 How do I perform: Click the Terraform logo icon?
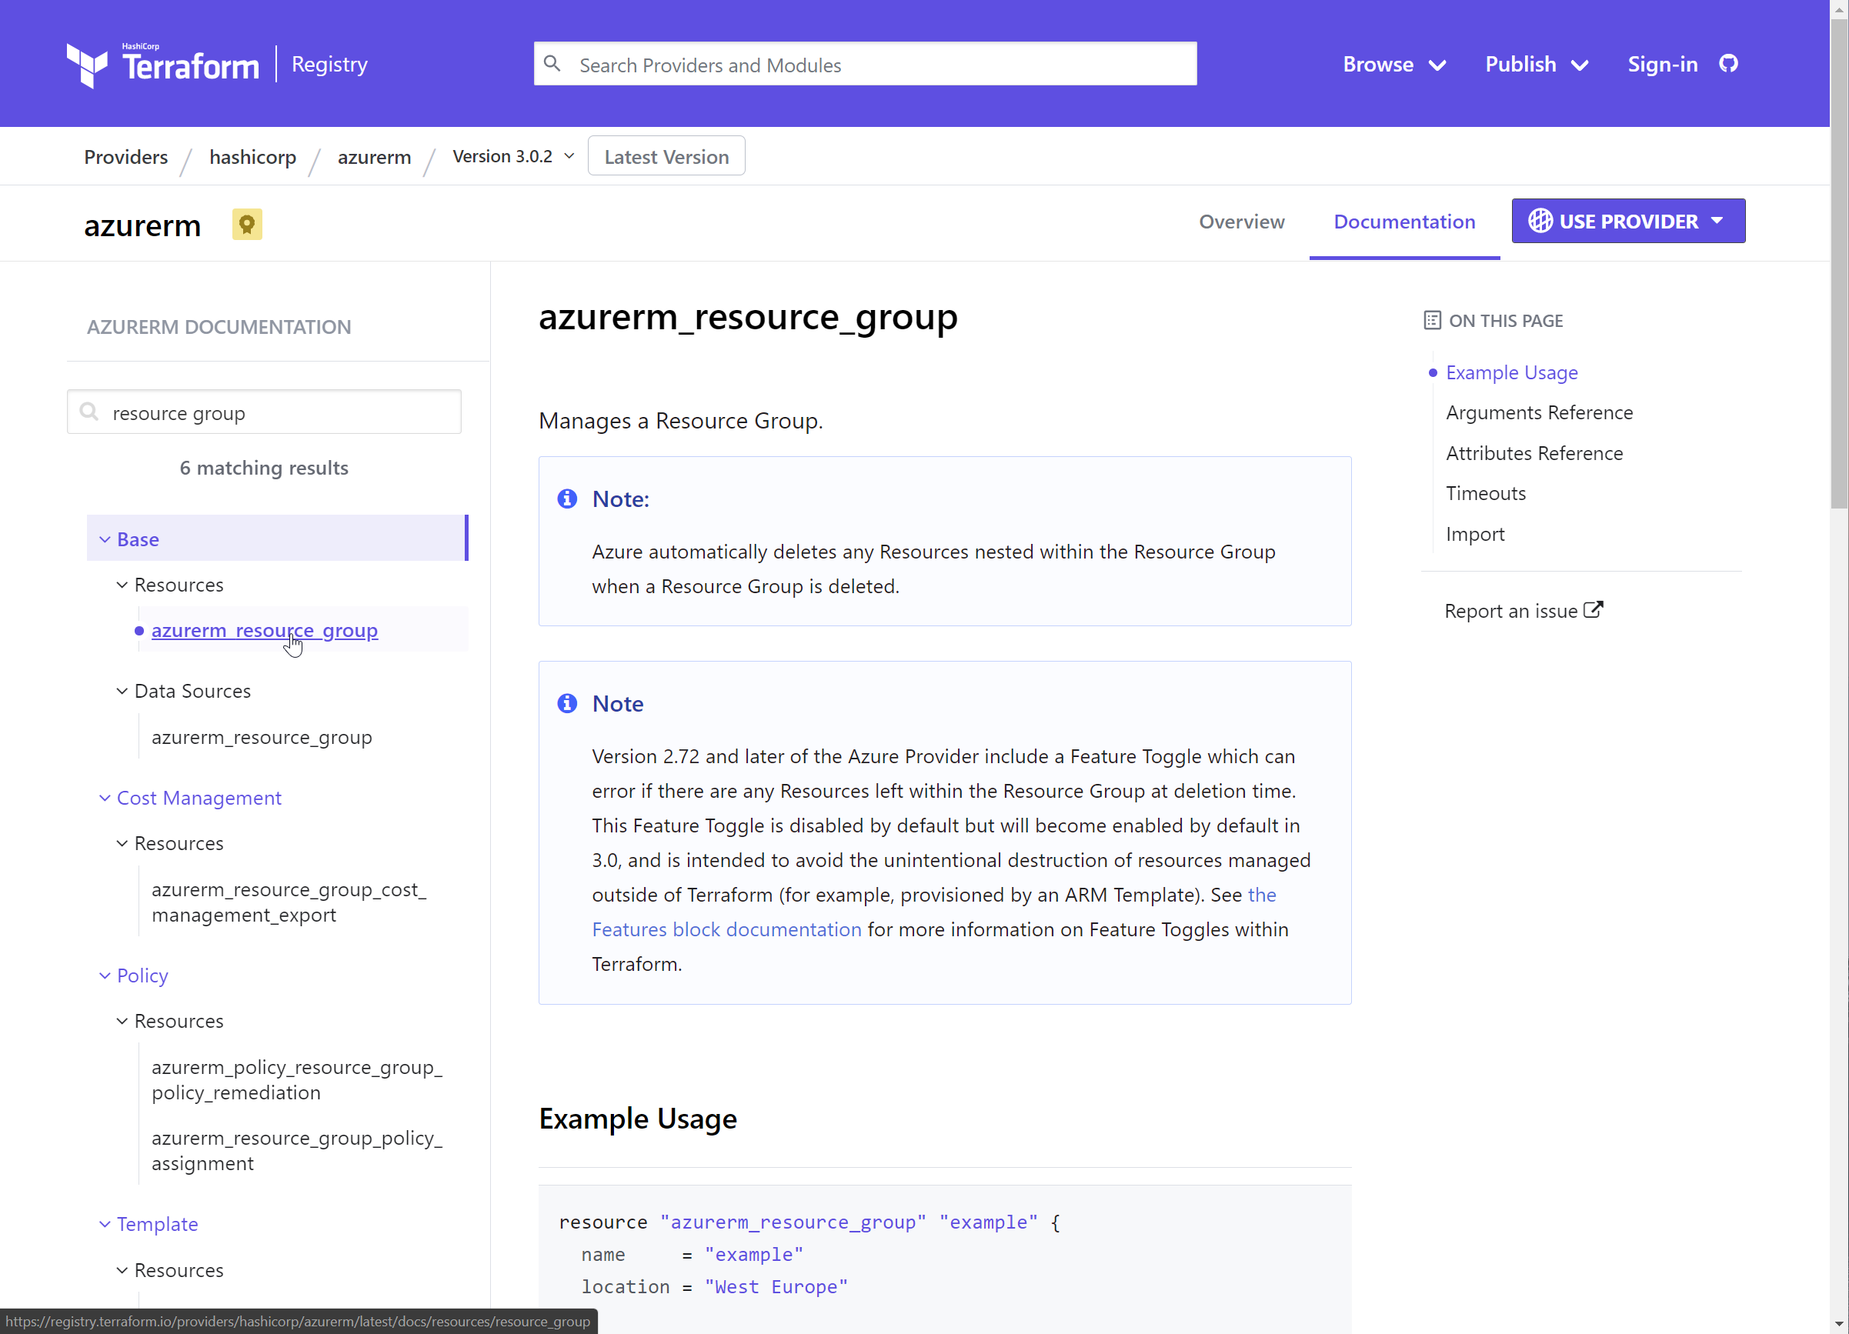click(x=87, y=64)
